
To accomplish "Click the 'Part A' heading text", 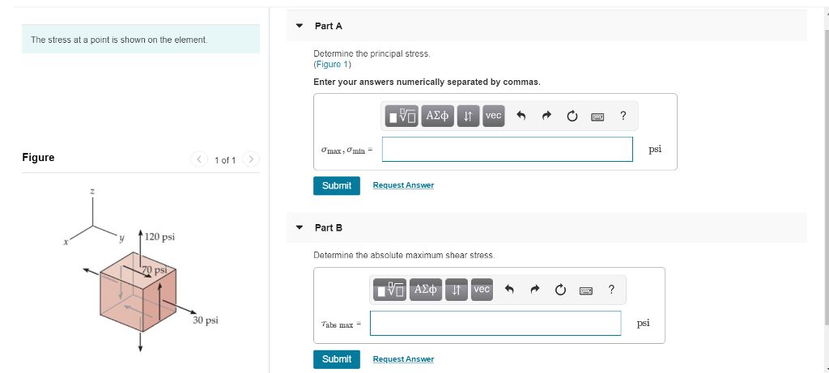I will point(329,26).
